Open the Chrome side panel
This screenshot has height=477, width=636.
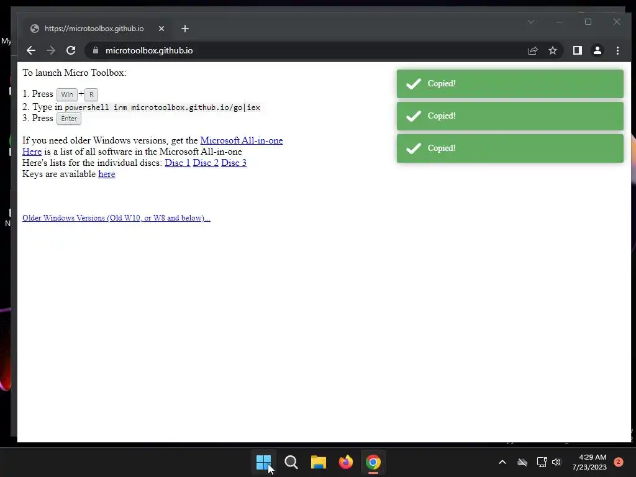point(577,50)
